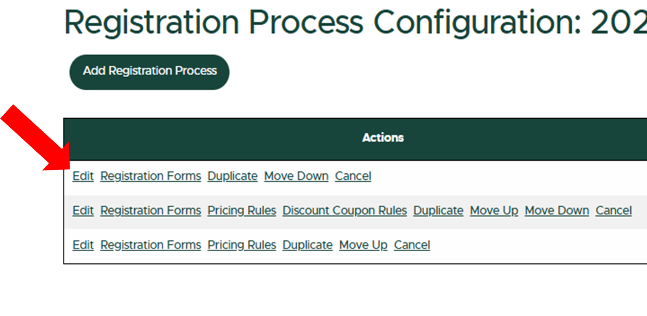Open Discount Coupon Rules link
Screen dimensions: 647x316
coord(344,210)
